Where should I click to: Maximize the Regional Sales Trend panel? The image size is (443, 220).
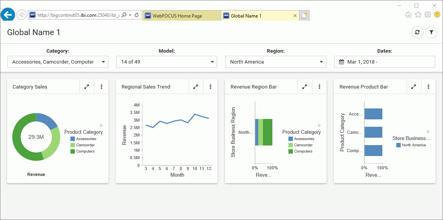point(196,87)
